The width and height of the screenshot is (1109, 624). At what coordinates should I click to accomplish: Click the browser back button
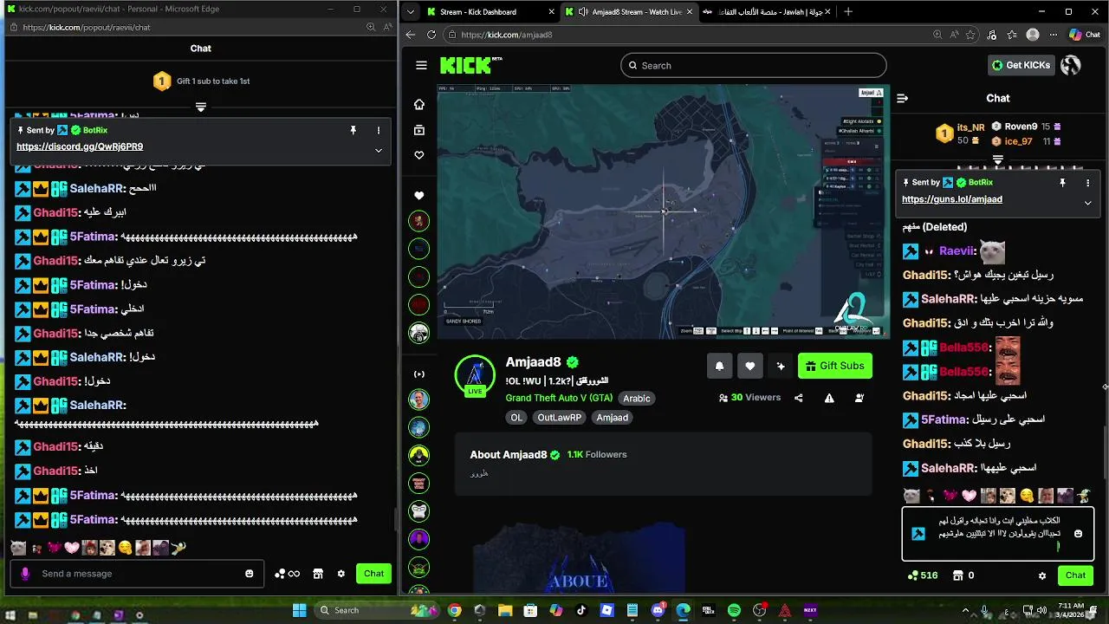pyautogui.click(x=411, y=35)
